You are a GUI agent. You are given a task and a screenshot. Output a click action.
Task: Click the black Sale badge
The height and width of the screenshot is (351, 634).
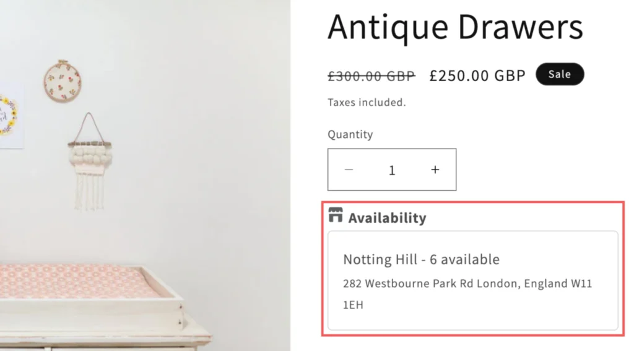(x=560, y=74)
